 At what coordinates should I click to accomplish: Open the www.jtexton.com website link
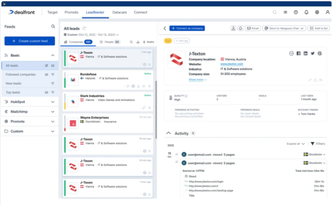pyautogui.click(x=232, y=64)
